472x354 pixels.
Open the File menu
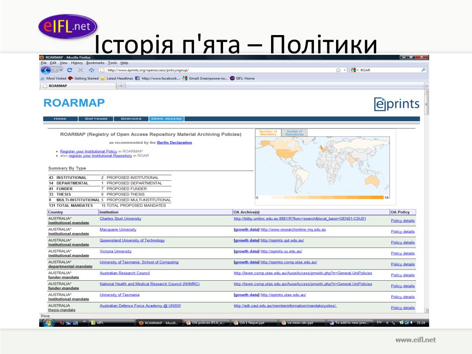click(x=44, y=63)
